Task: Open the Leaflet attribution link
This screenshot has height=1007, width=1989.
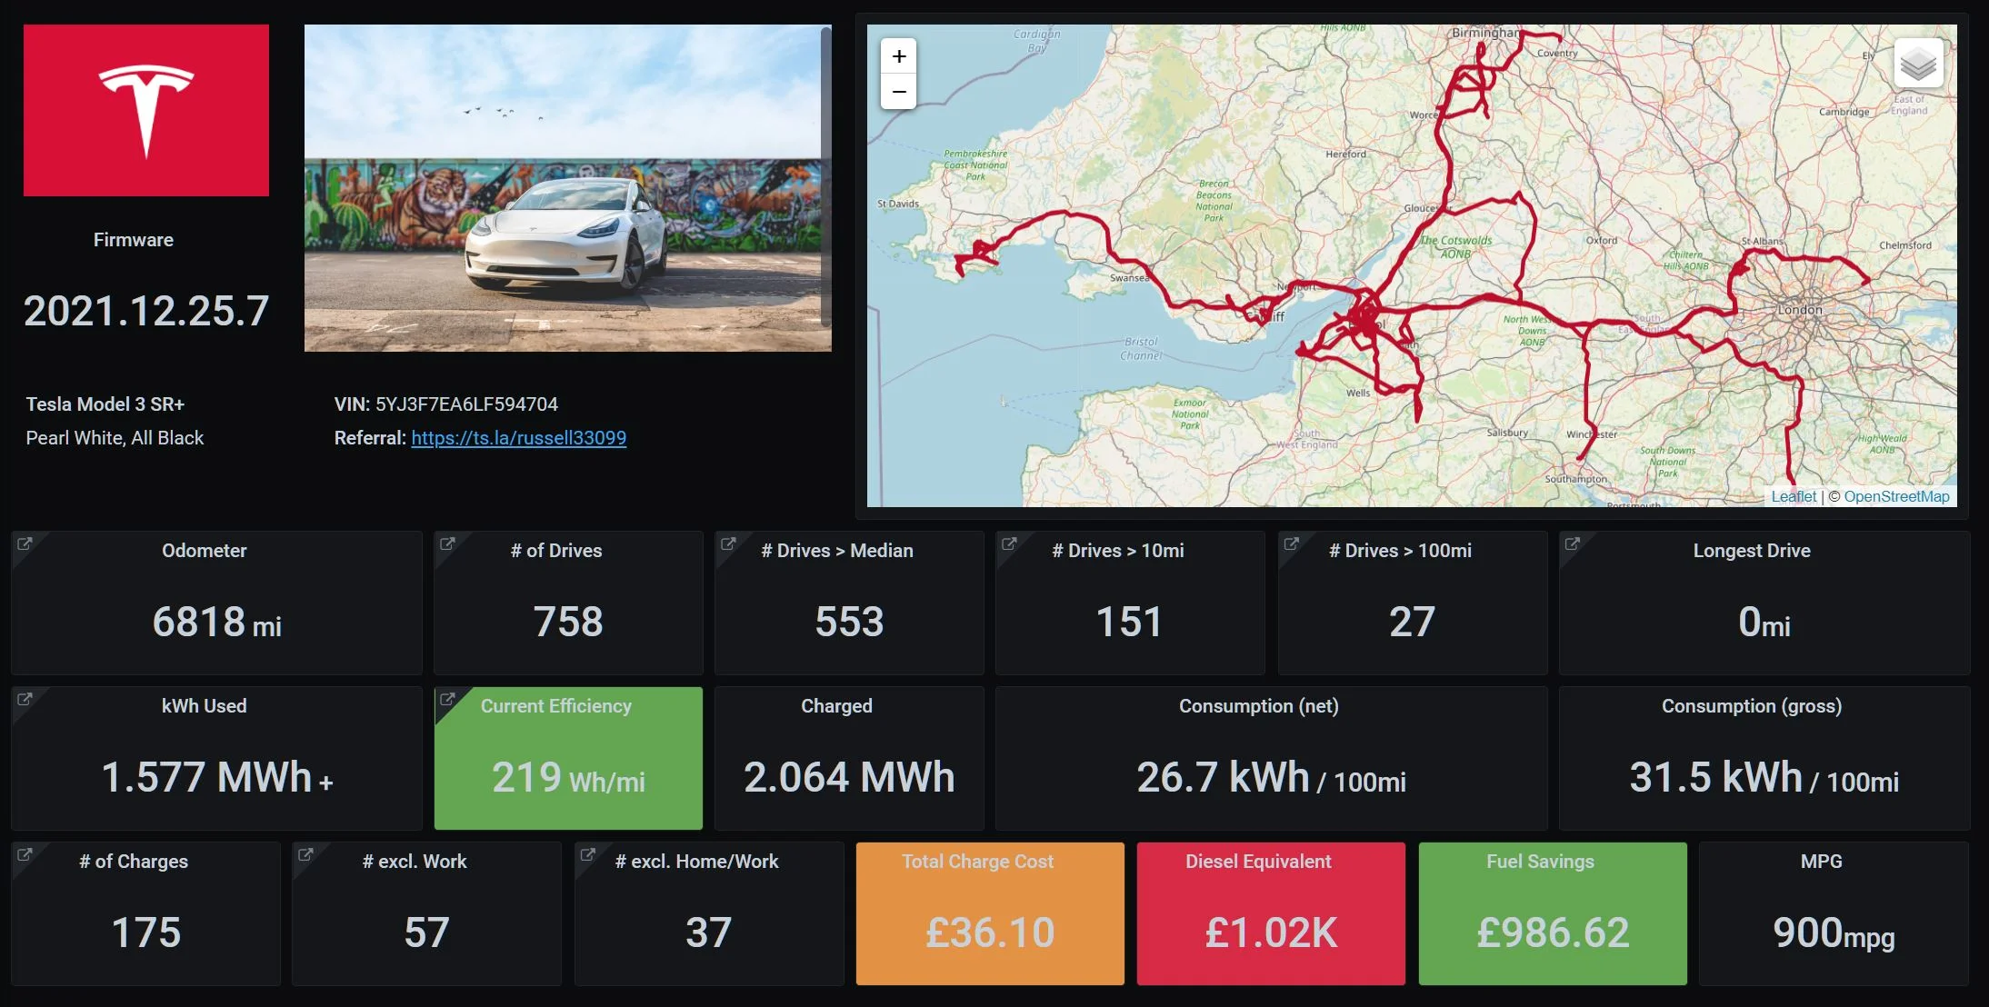Action: point(1794,496)
